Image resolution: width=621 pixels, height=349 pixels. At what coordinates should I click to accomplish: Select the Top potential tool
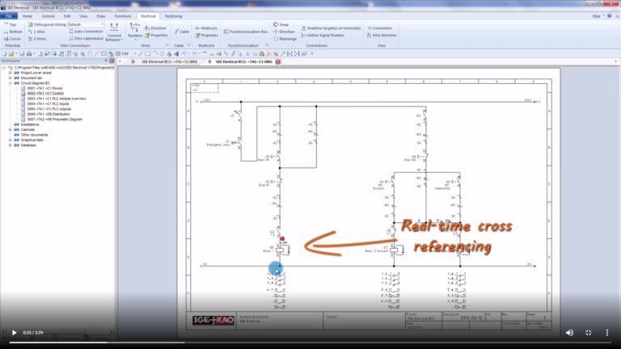point(10,24)
